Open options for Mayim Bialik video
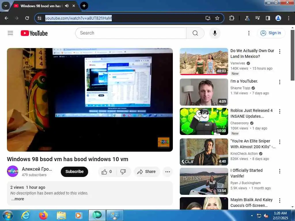 [x=280, y=201]
